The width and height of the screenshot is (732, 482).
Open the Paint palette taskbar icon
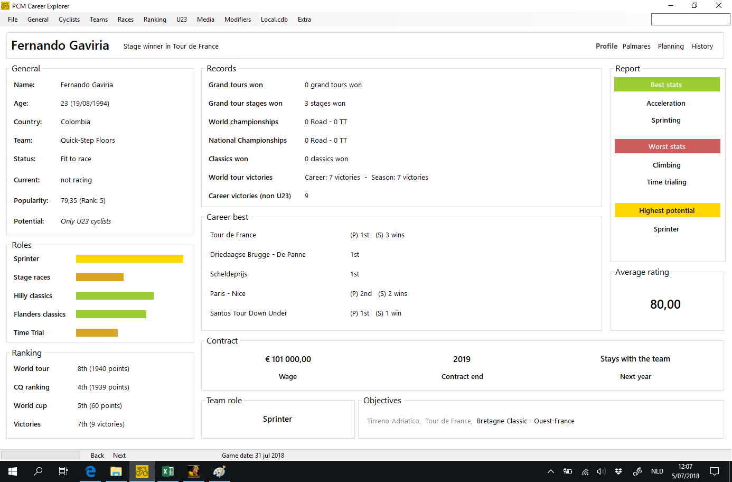pyautogui.click(x=220, y=471)
